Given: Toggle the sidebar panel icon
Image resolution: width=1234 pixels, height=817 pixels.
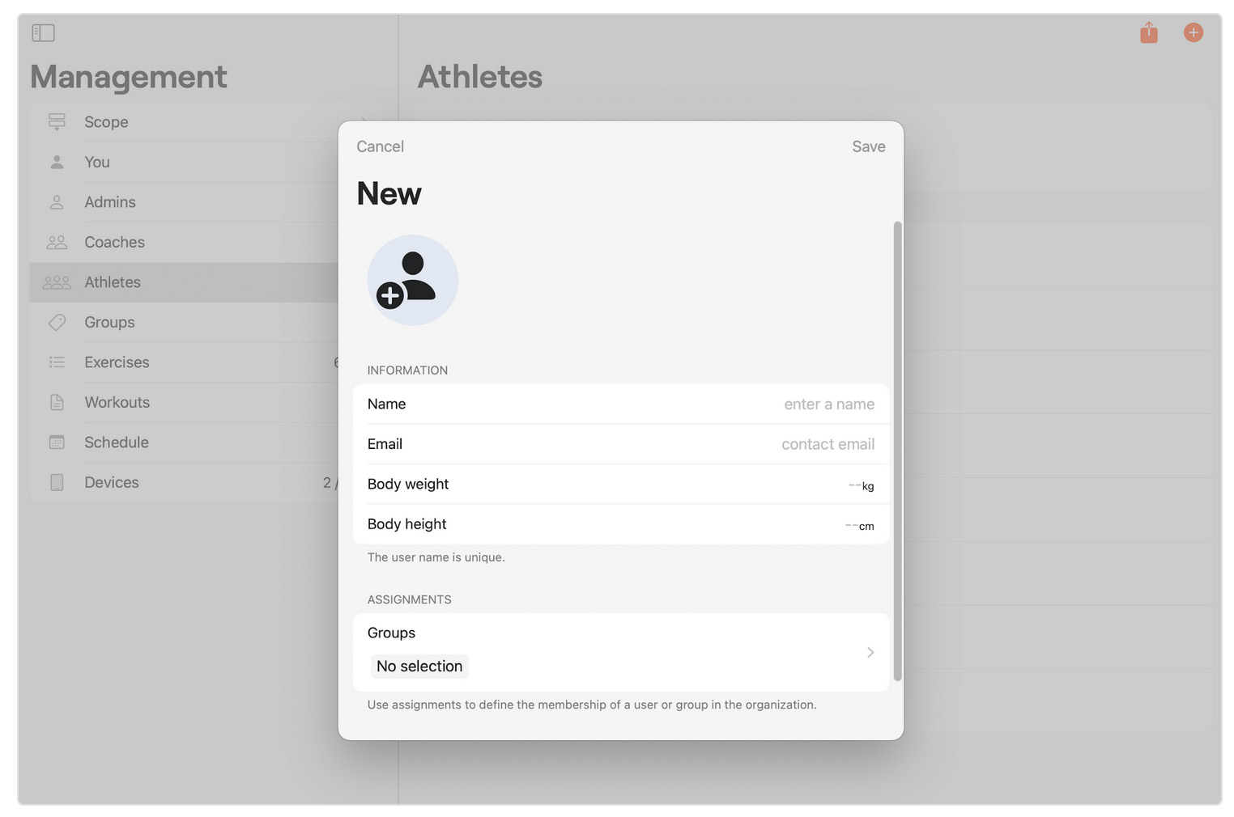Looking at the screenshot, I should click(43, 33).
